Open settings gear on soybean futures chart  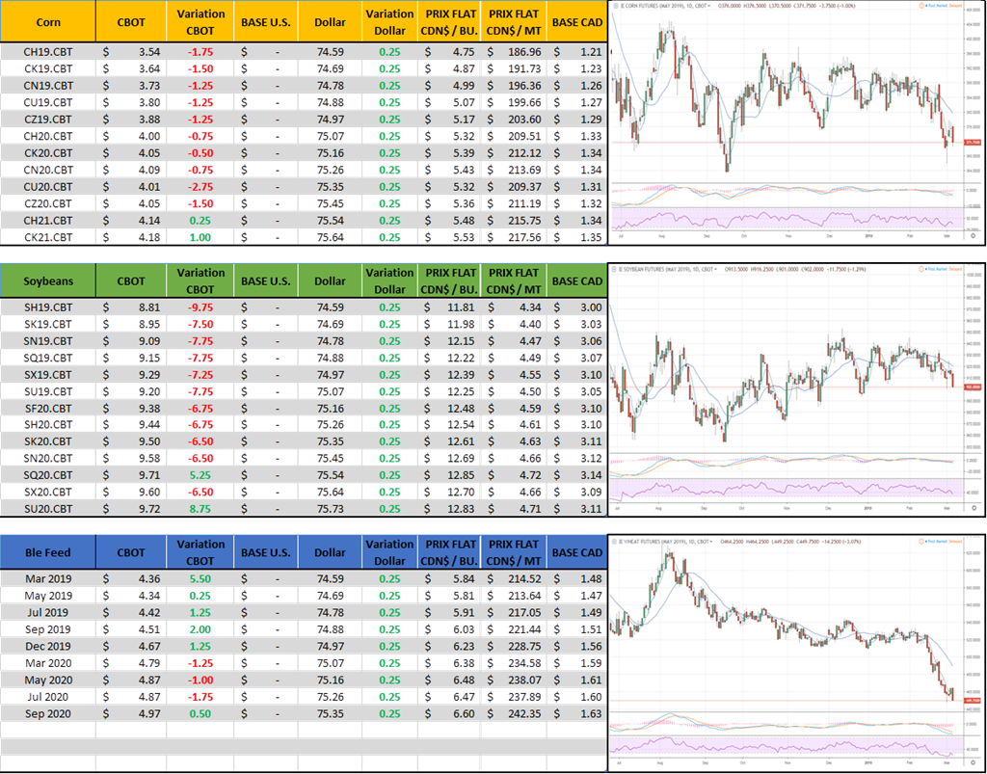pos(974,507)
